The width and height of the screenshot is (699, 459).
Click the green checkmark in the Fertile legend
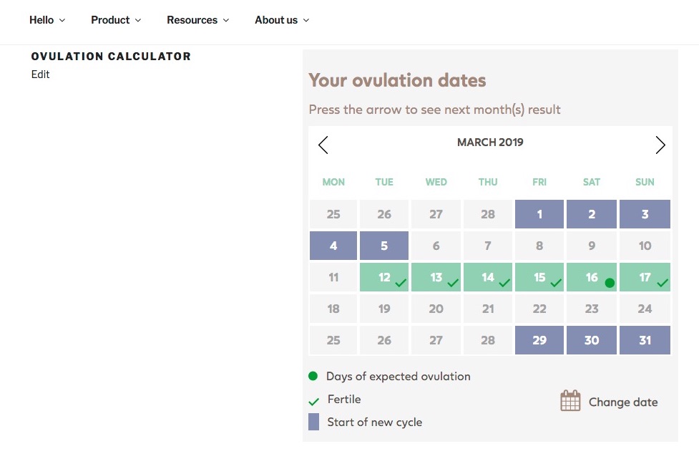click(313, 402)
